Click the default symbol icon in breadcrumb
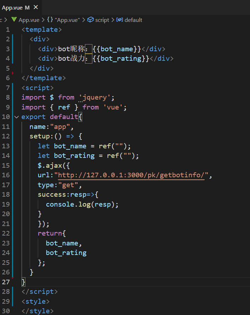The width and height of the screenshot is (250, 315). (x=120, y=20)
